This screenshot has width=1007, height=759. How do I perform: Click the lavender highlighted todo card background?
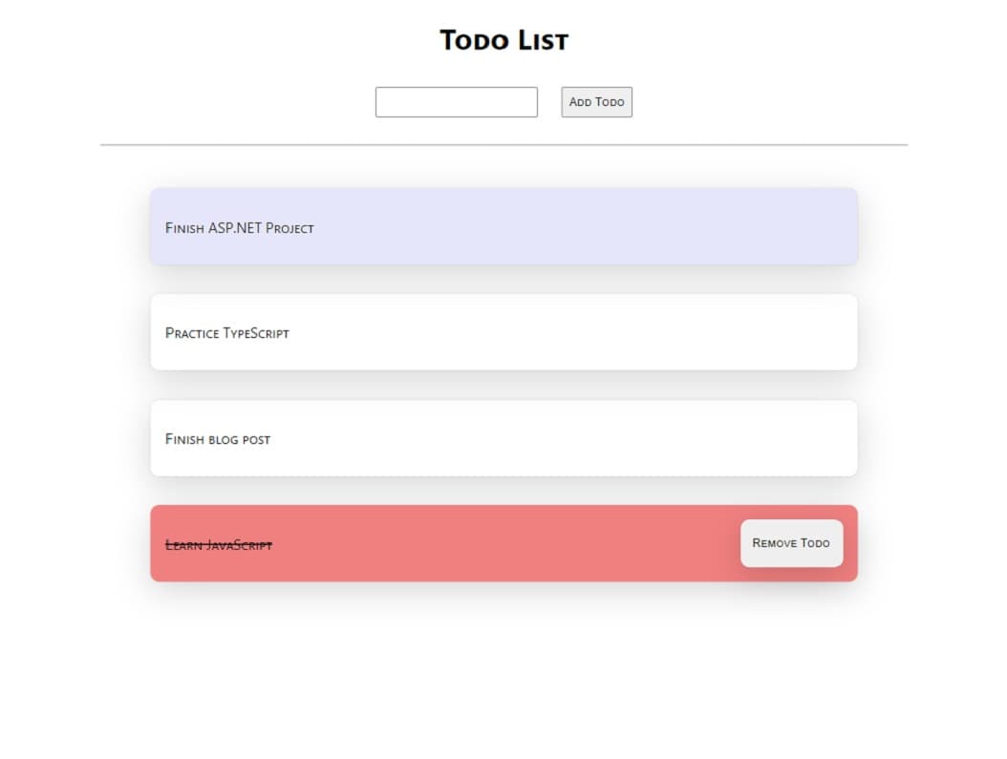tap(578, 226)
